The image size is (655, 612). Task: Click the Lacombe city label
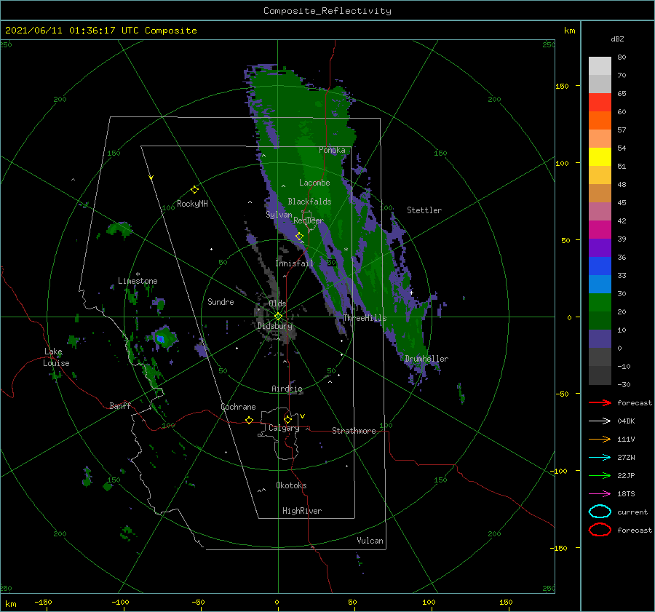[314, 183]
